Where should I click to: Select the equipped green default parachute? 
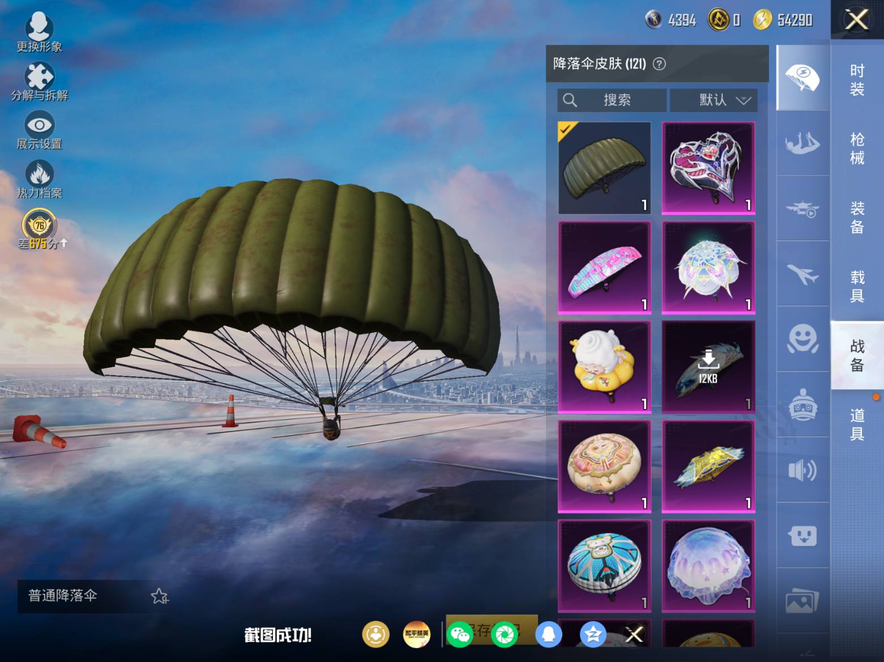coord(604,168)
